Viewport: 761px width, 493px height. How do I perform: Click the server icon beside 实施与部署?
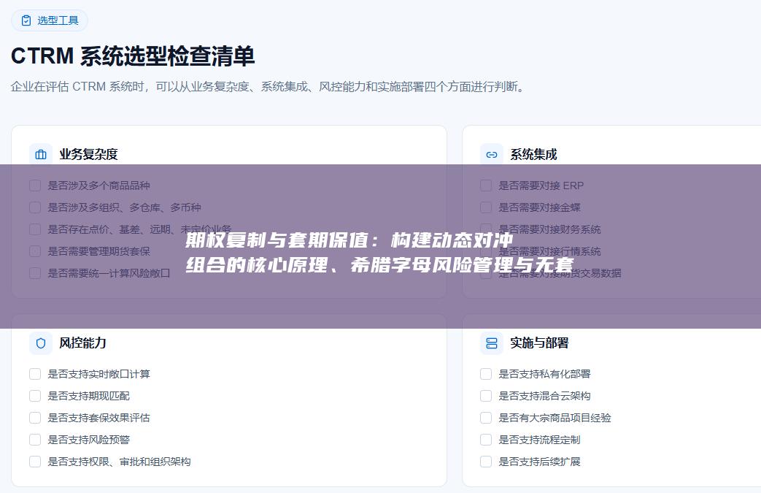coord(492,343)
